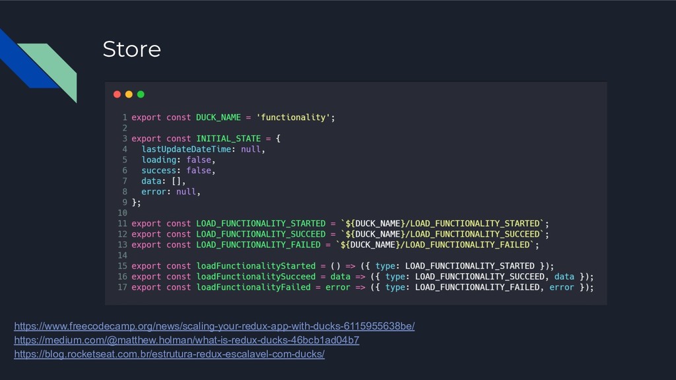The height and width of the screenshot is (380, 676).
Task: Click loadFunctionalityStarted on line 15
Action: tap(256, 266)
